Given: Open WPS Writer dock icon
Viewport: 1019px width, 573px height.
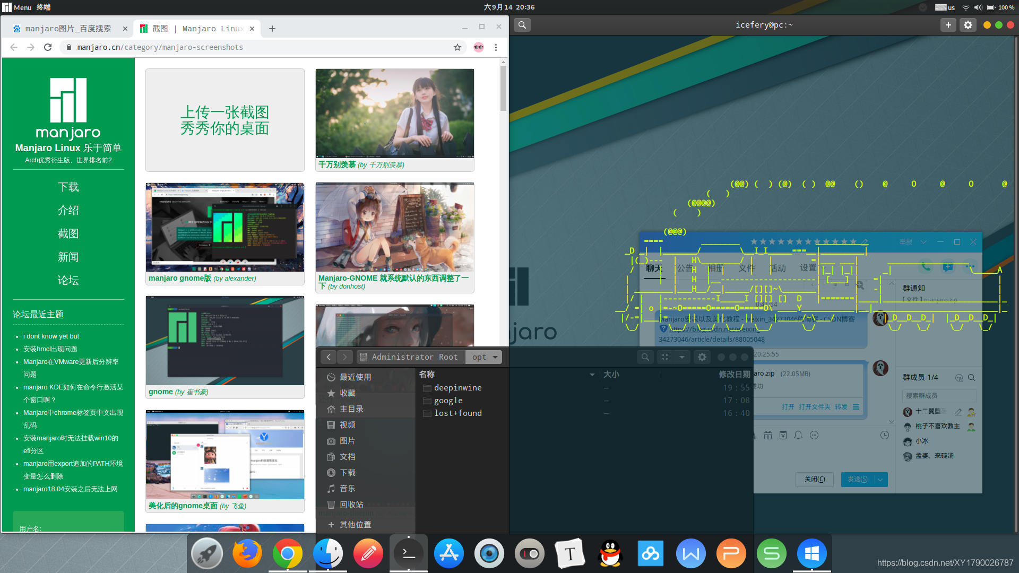Looking at the screenshot, I should pos(691,553).
